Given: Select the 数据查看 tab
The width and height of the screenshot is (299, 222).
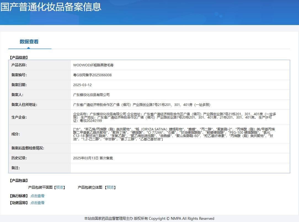Looking at the screenshot, I should coord(29,42).
